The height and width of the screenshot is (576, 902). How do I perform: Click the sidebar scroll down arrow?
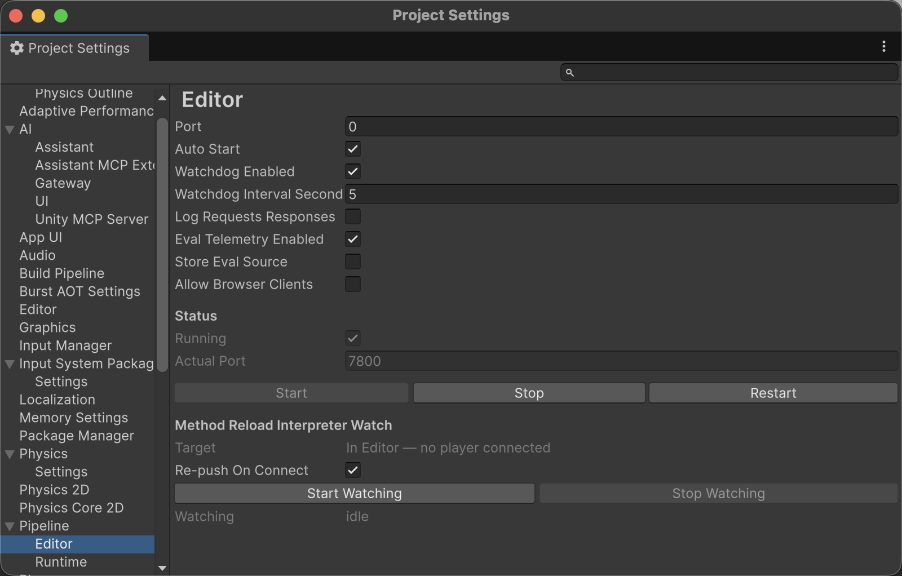click(162, 568)
